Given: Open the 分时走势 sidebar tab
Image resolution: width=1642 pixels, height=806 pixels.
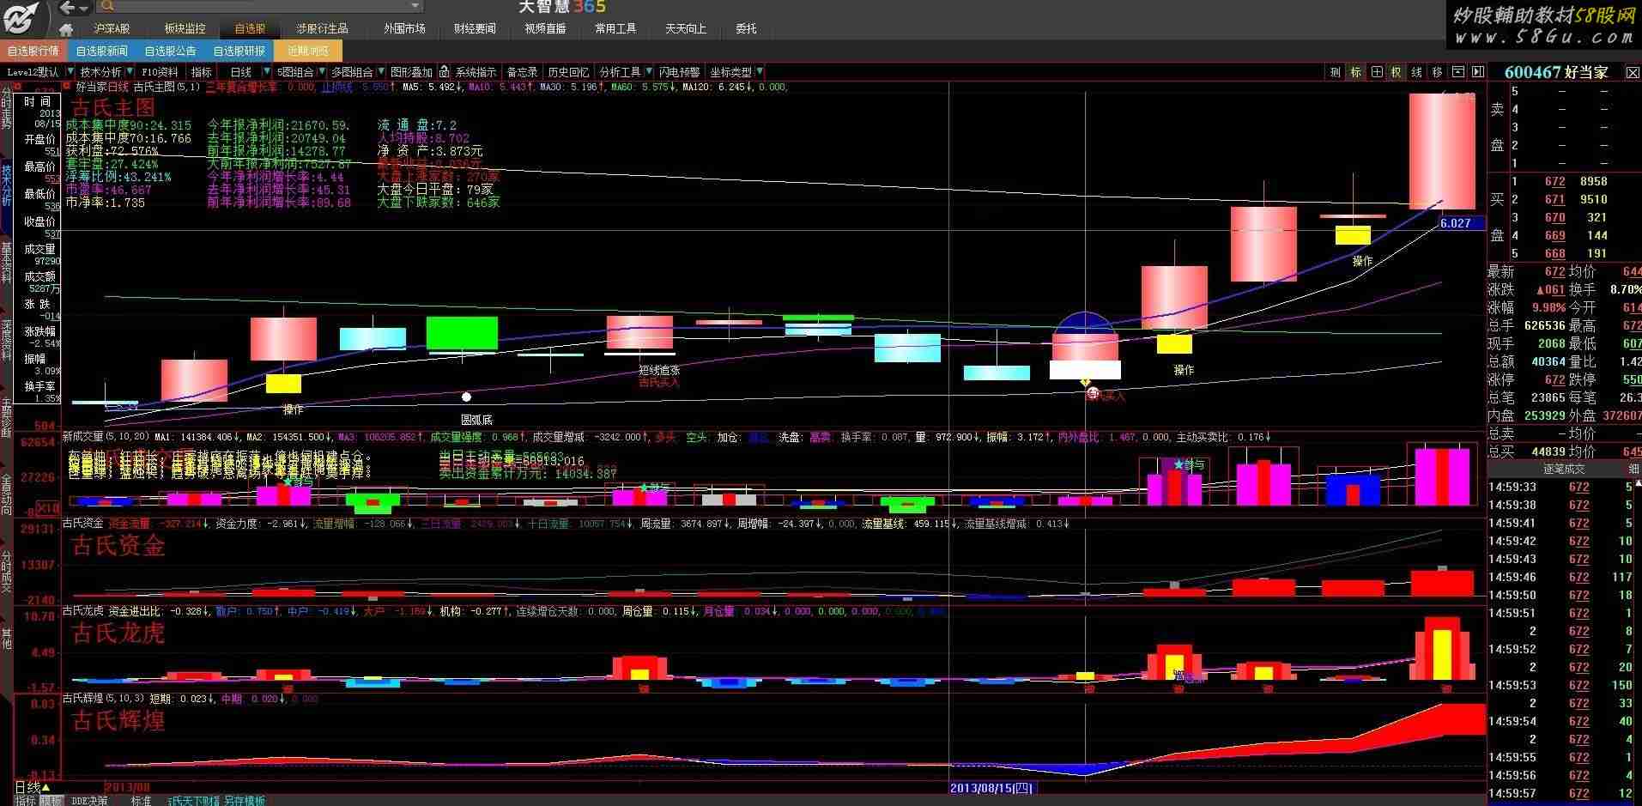Looking at the screenshot, I should click(x=7, y=106).
